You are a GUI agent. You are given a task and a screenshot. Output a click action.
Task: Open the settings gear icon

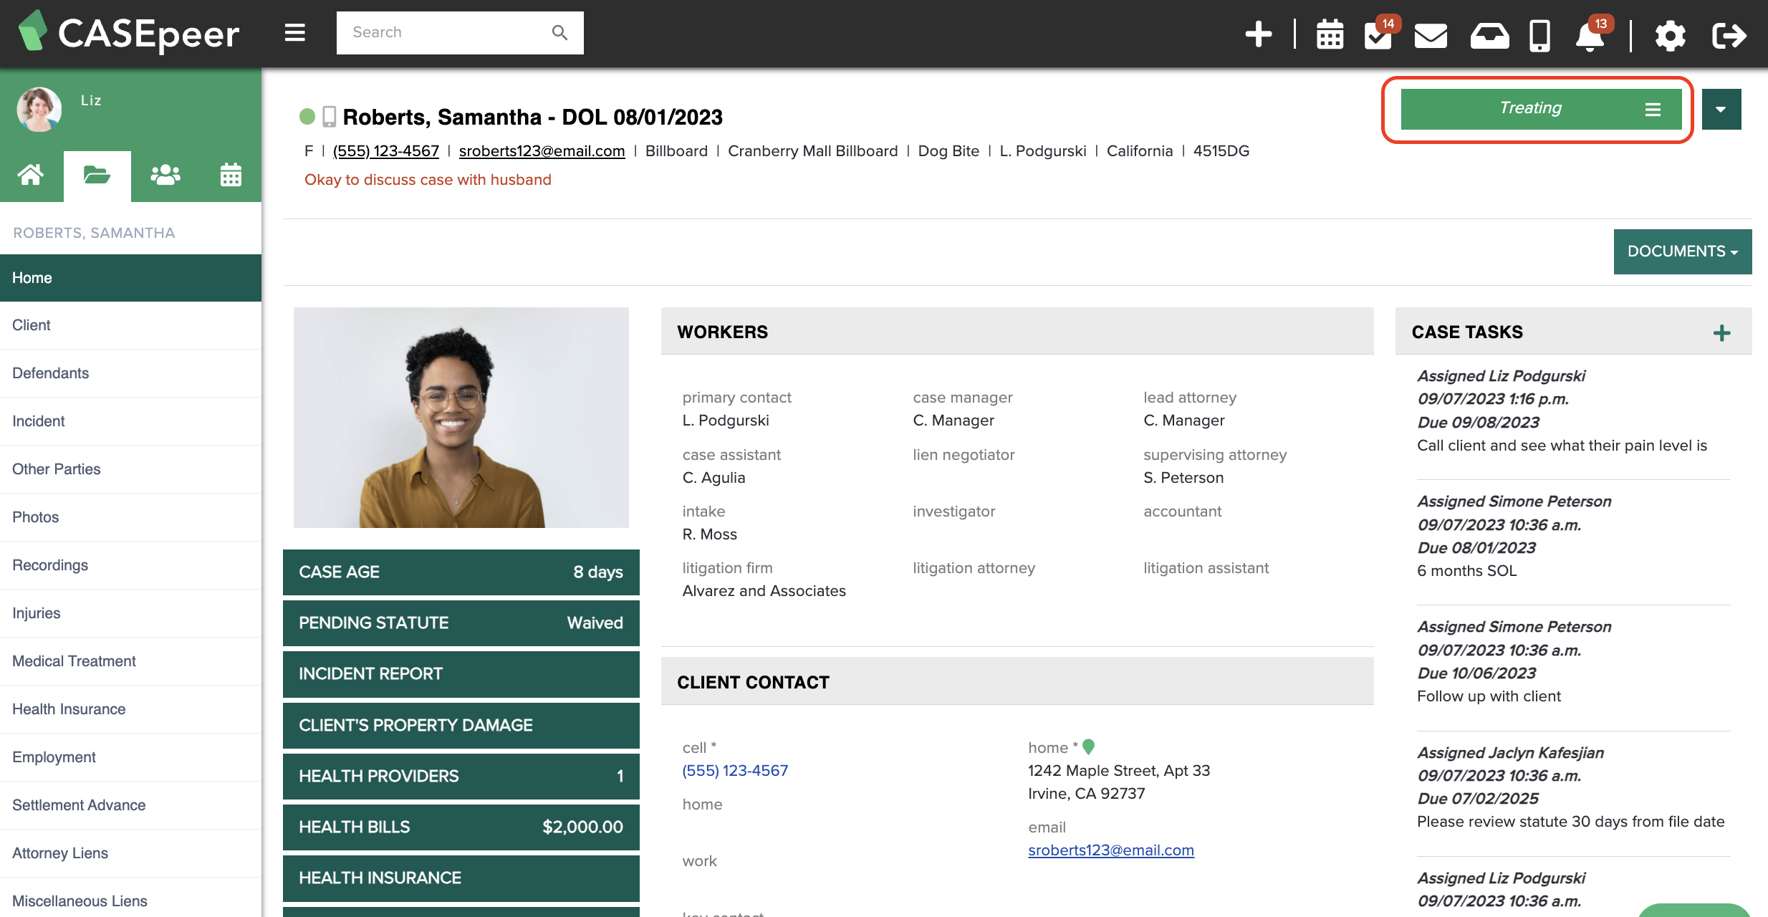tap(1670, 35)
